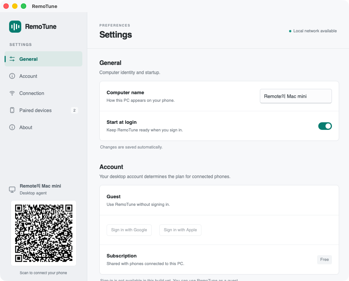Click the desktop monitor icon near Desktop agent

(12, 189)
